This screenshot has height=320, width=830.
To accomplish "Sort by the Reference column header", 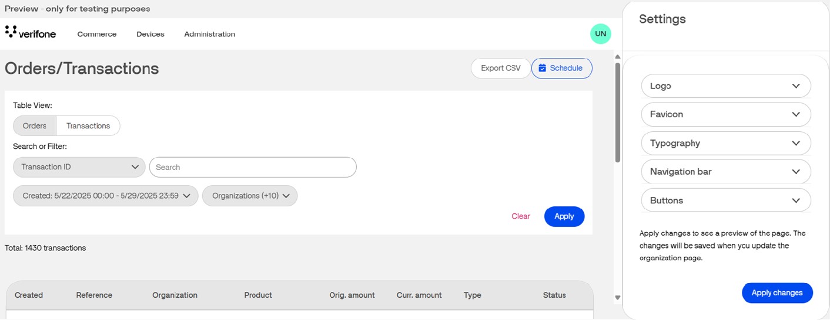I will coord(94,295).
